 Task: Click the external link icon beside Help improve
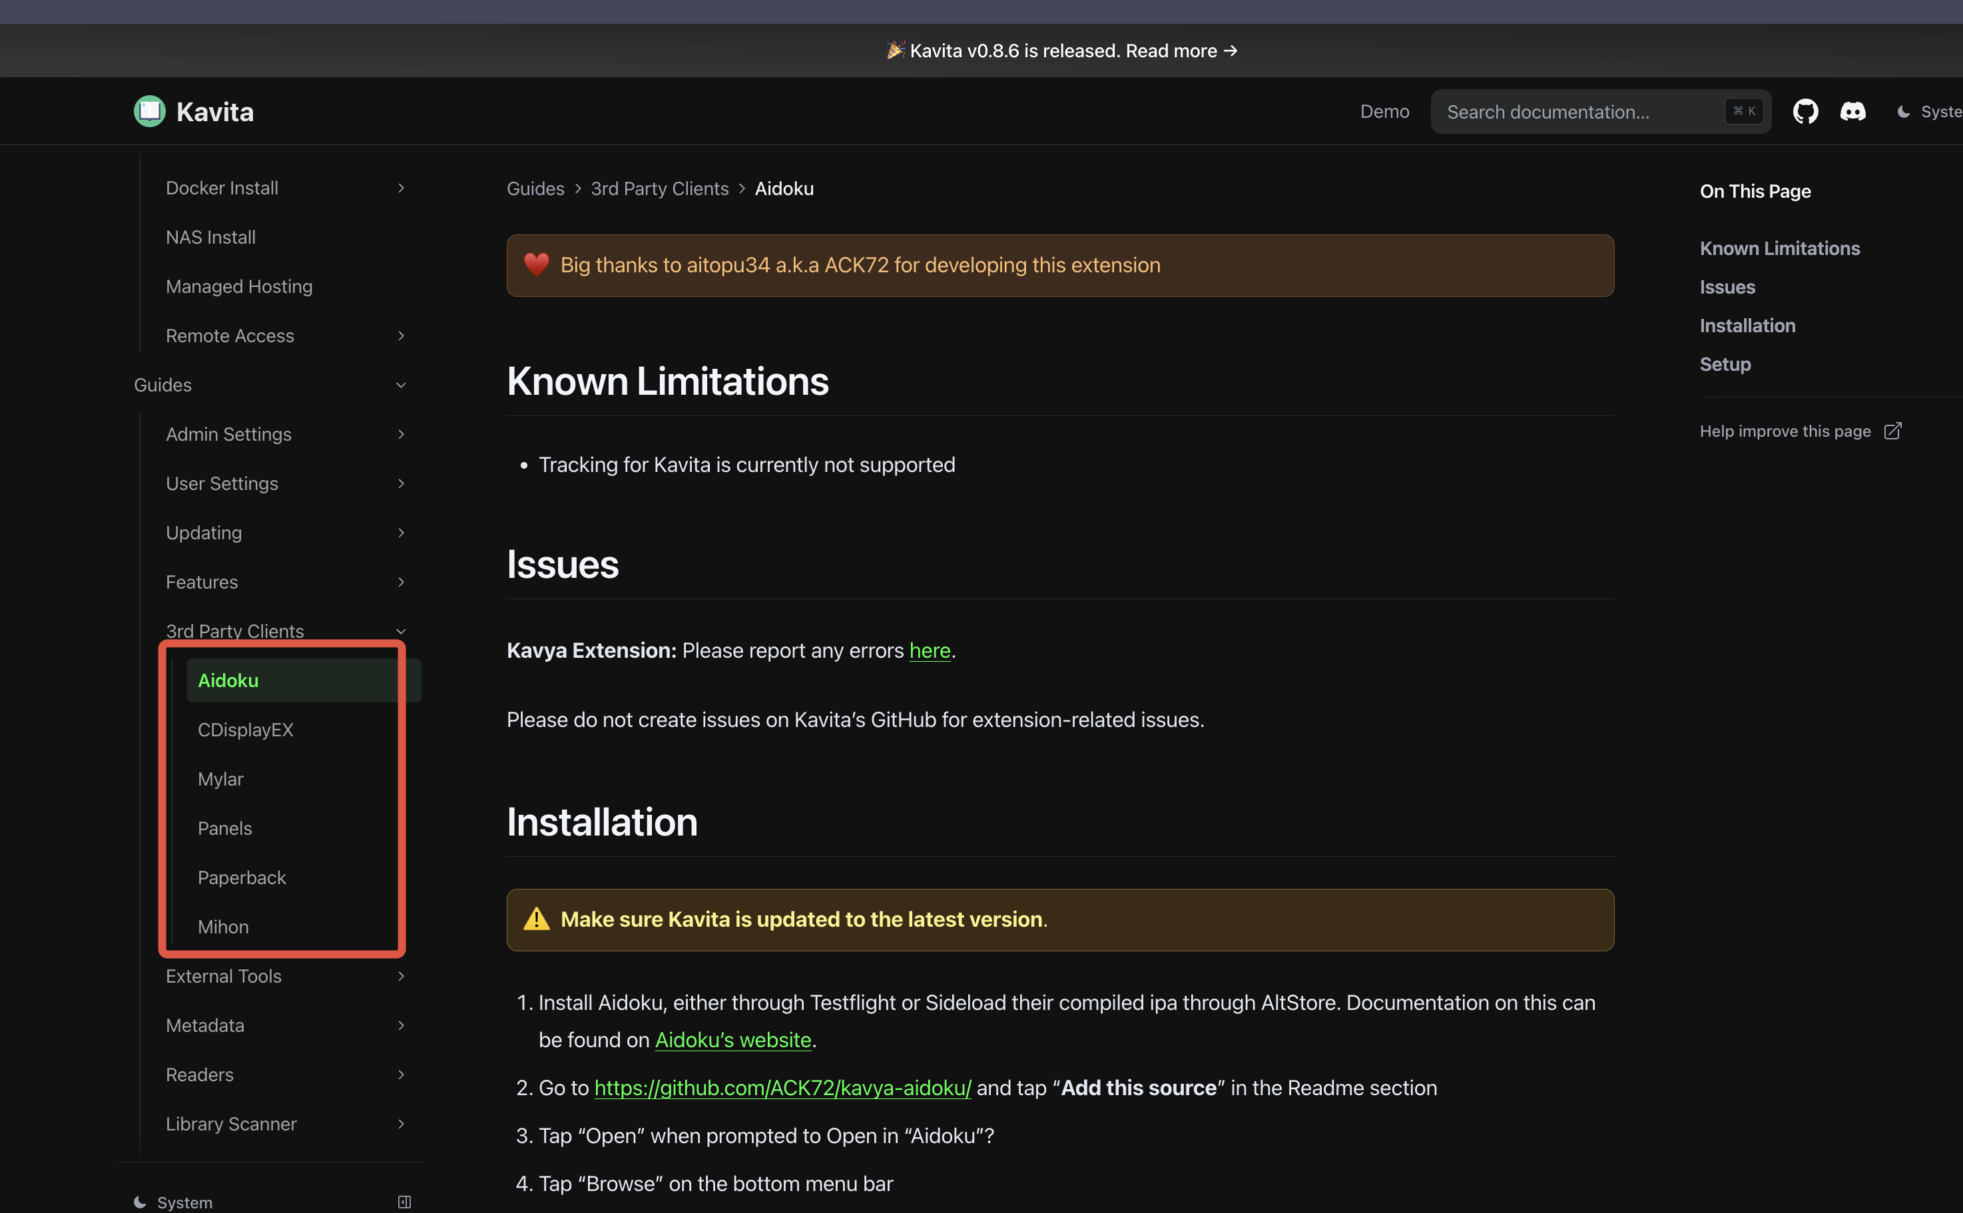[x=1892, y=431]
